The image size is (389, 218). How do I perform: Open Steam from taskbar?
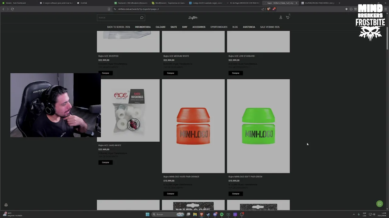pyautogui.click(x=208, y=214)
